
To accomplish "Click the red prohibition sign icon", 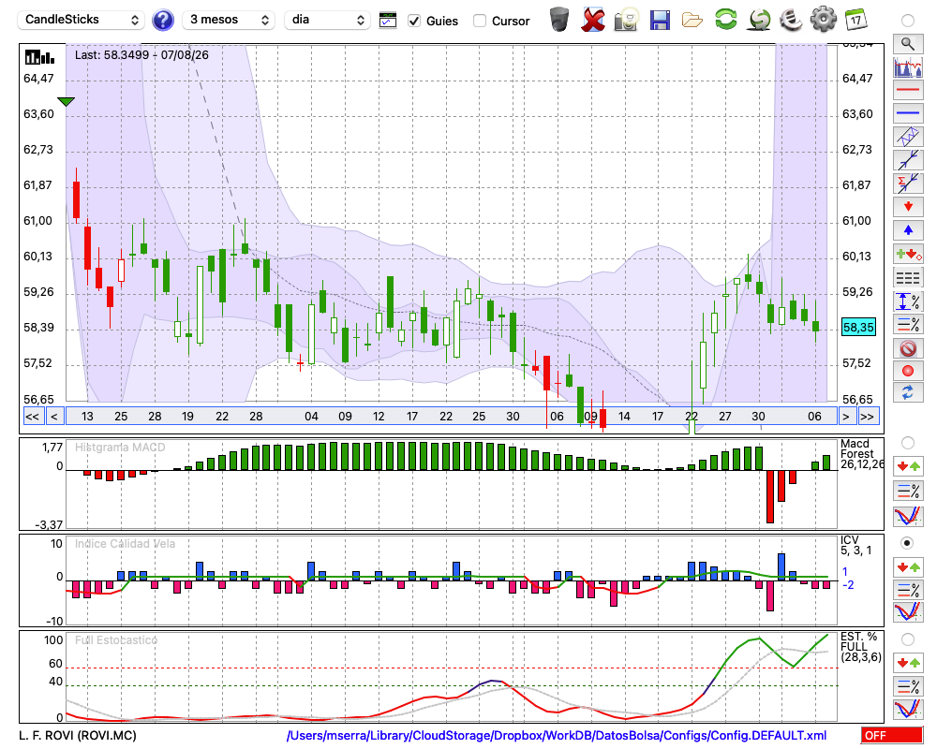I will [x=908, y=347].
